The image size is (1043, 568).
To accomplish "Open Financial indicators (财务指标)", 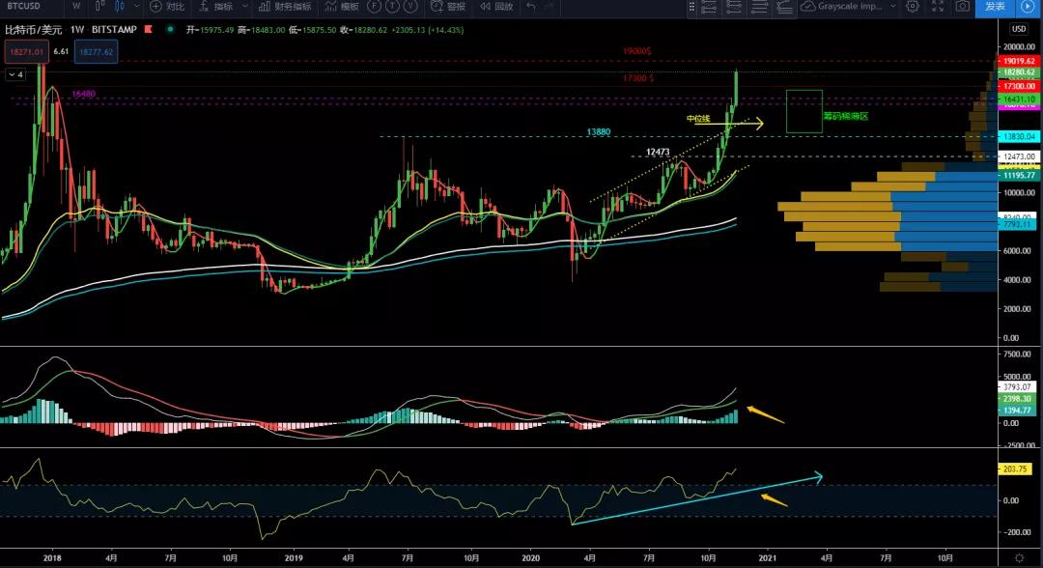I will coord(283,8).
